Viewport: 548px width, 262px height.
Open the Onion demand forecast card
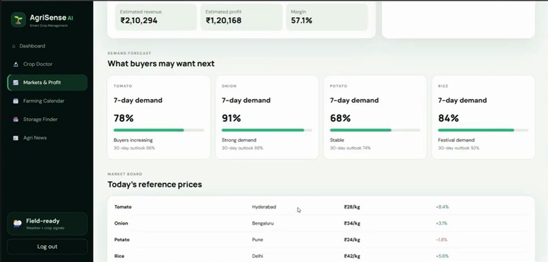click(x=267, y=117)
